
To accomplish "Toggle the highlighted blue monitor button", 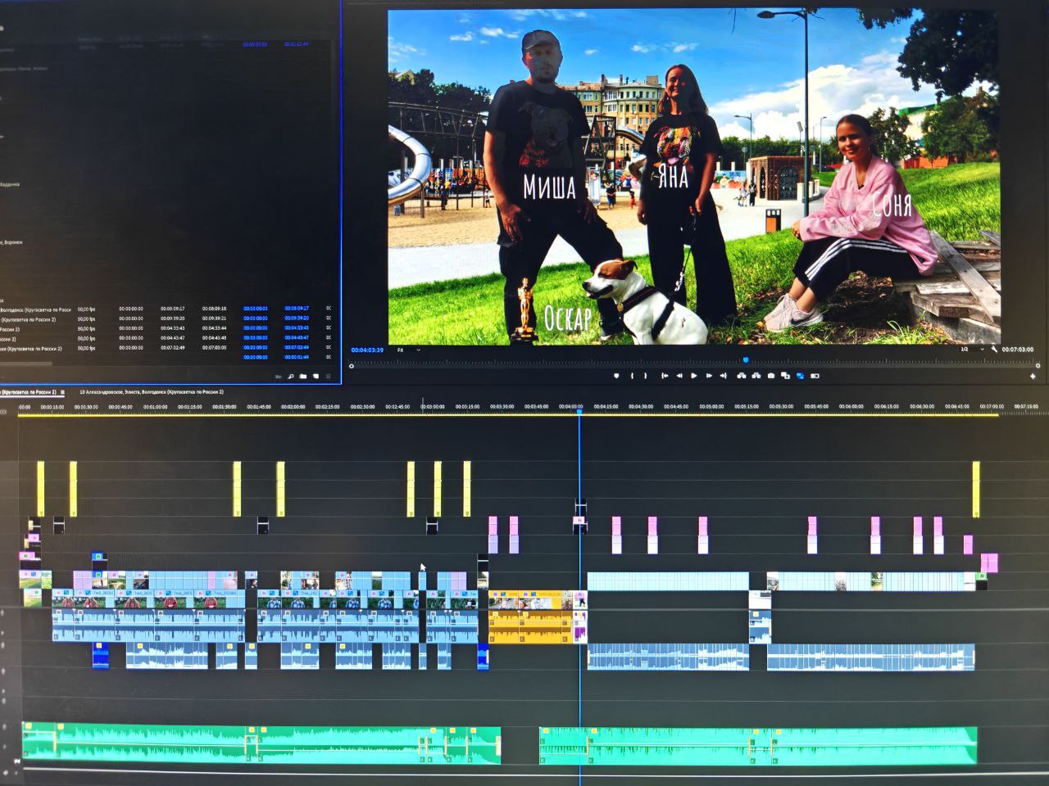I will pos(800,376).
